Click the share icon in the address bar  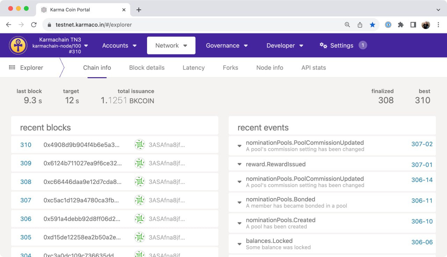pyautogui.click(x=360, y=25)
